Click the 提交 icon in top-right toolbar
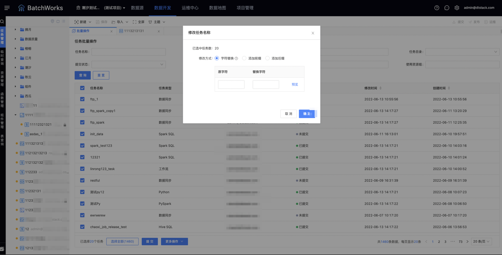Screen dimensions: 502x255 tap(455, 22)
